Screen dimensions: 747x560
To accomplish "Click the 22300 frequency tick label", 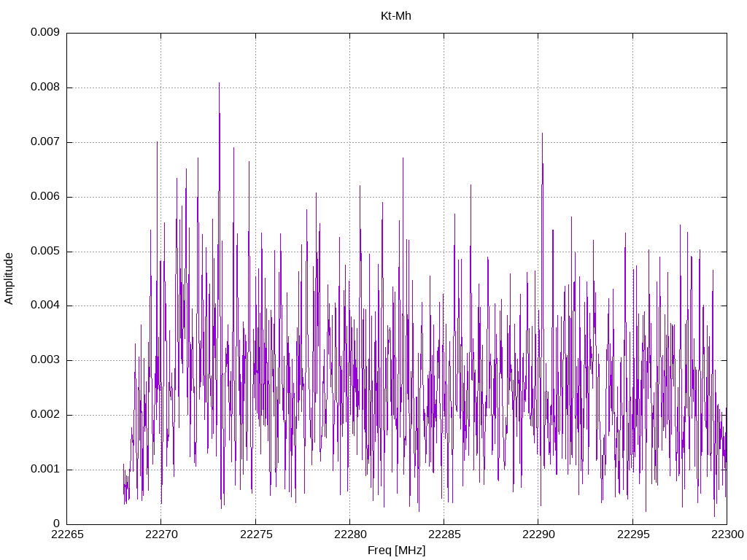I will click(x=727, y=534).
